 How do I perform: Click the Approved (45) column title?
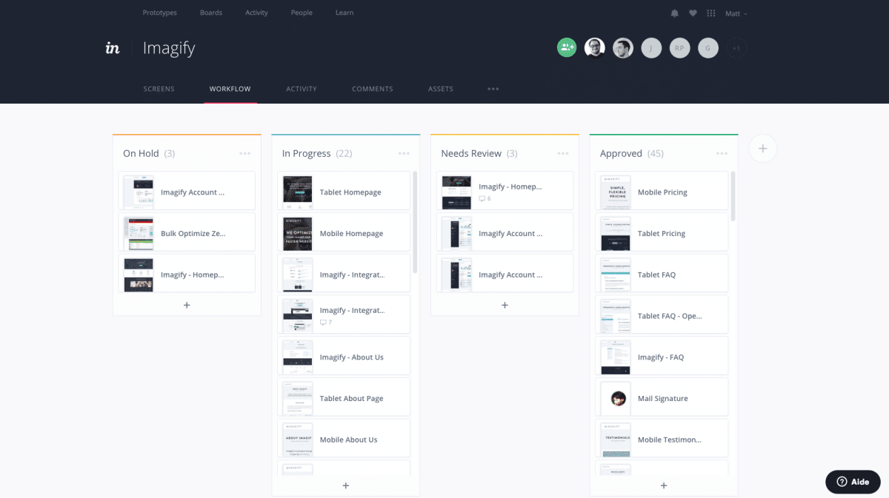632,153
